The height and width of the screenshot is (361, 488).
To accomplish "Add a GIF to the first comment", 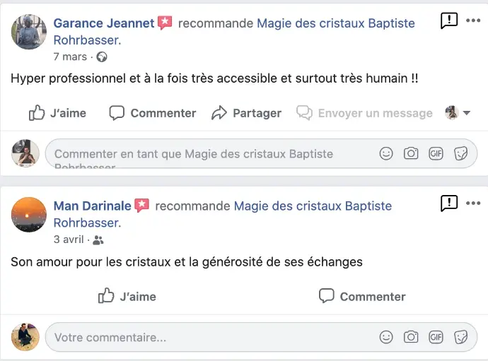I will click(x=436, y=153).
